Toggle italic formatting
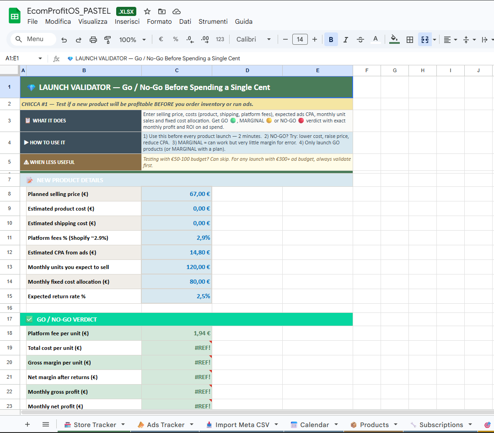This screenshot has height=433, width=494. pos(345,40)
